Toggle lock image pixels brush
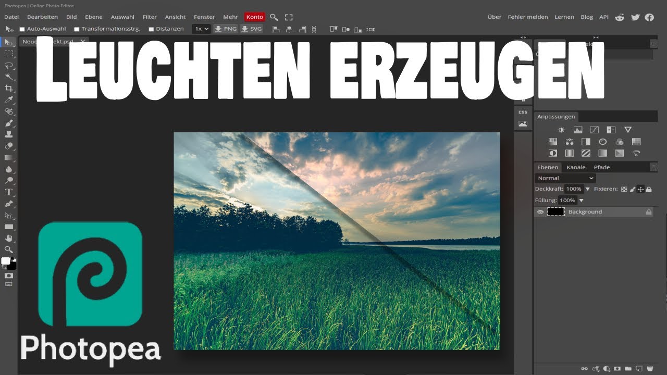 632,190
